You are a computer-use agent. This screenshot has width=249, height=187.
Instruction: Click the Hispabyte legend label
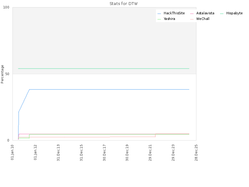tap(234, 13)
